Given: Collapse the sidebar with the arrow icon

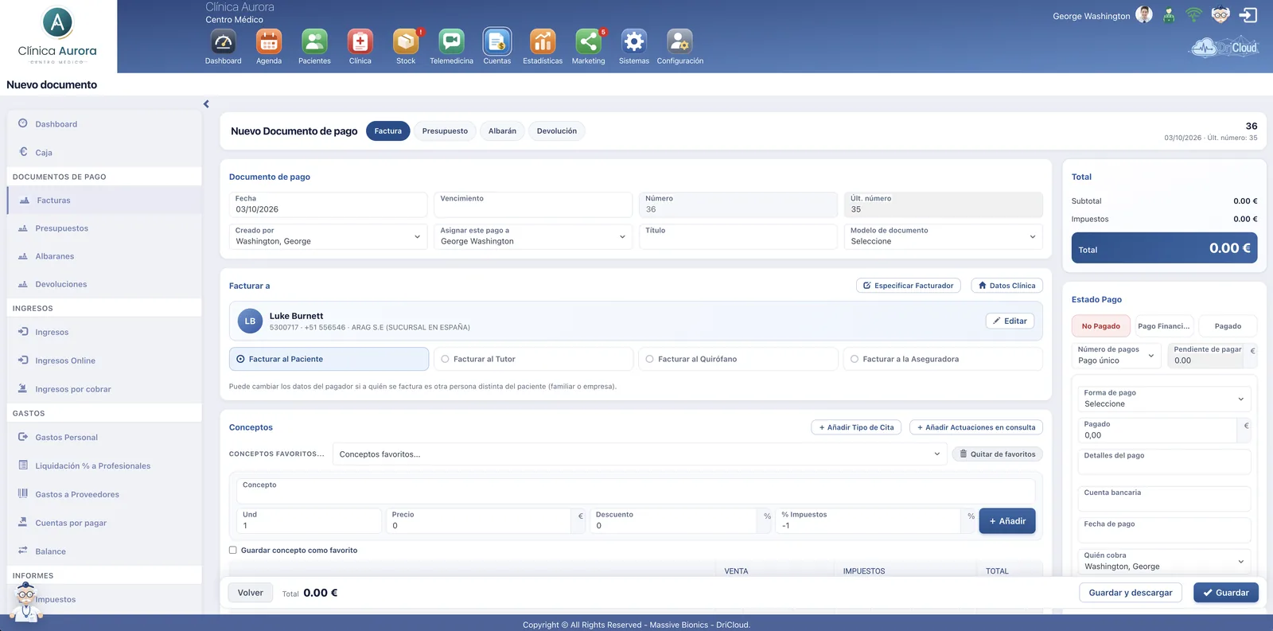Looking at the screenshot, I should coord(206,104).
